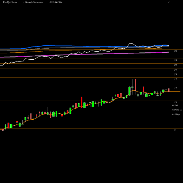
Task: Click the tallest red candle near 19
Action: pyautogui.click(x=135, y=85)
